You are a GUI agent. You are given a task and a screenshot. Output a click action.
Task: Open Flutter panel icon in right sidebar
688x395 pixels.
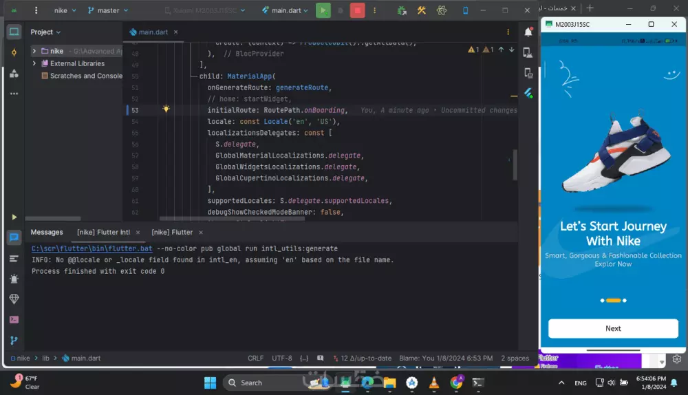(528, 93)
